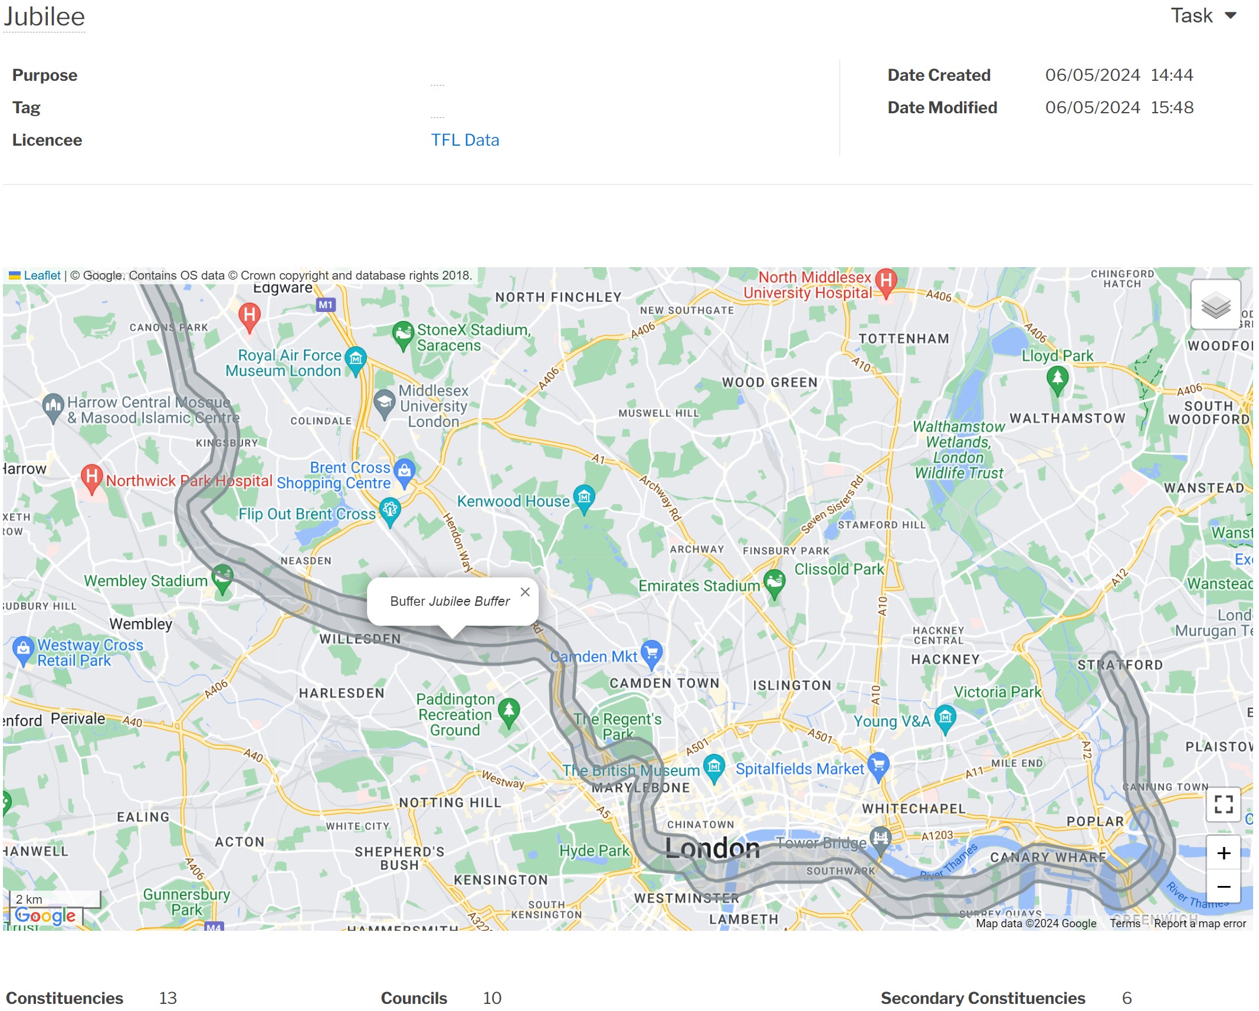Click Gunnersbury Park label
Screen dimensions: 1259x1011
click(186, 902)
